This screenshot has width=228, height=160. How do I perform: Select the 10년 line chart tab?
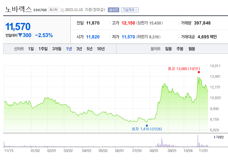coord(101,49)
